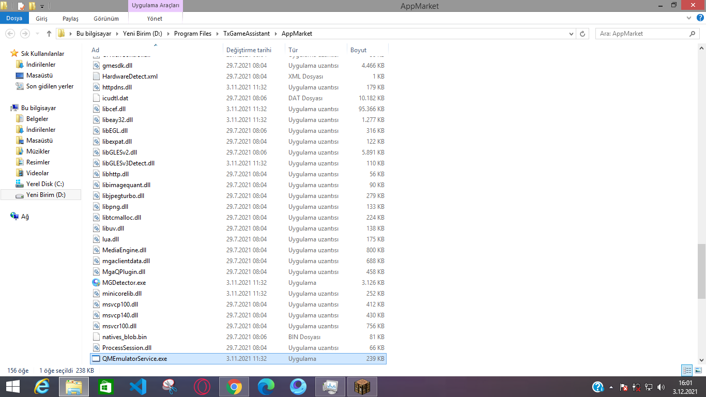Image resolution: width=706 pixels, height=397 pixels.
Task: Expand the breadcrumb arrow after Yeni Birim (D:)
Action: pyautogui.click(x=168, y=34)
